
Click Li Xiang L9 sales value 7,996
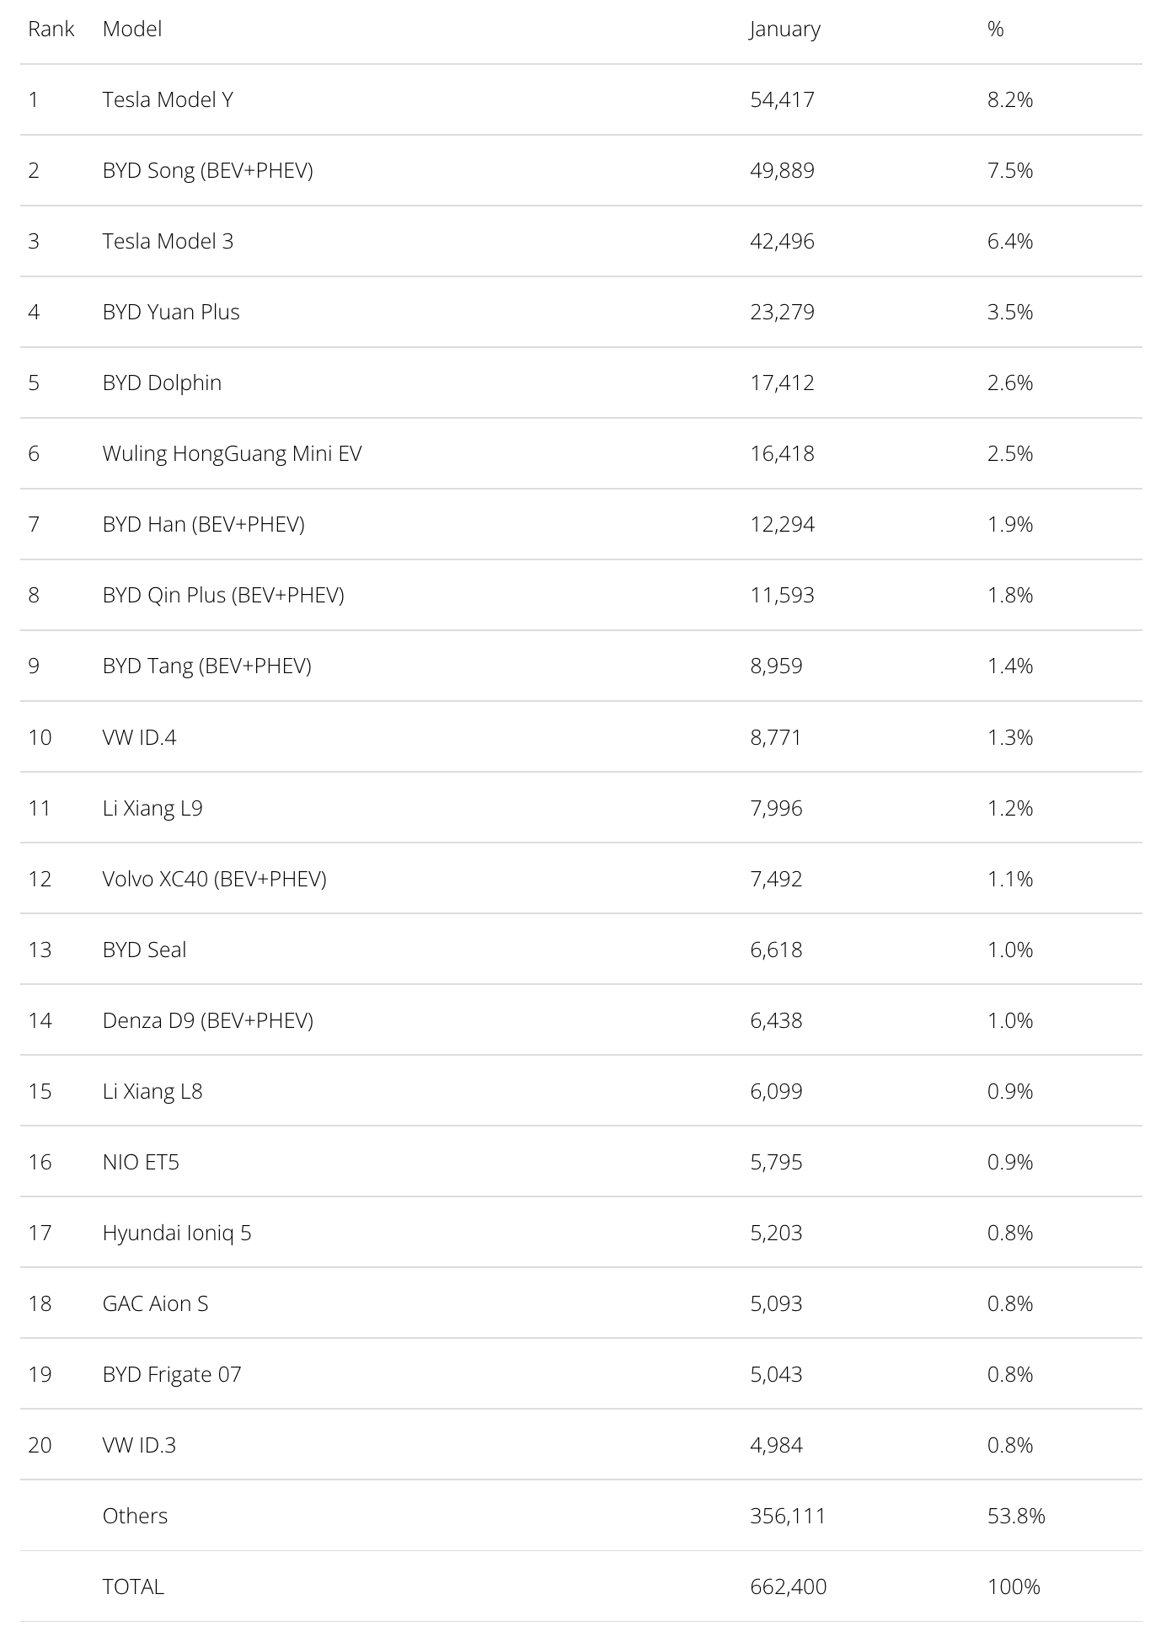click(x=776, y=808)
